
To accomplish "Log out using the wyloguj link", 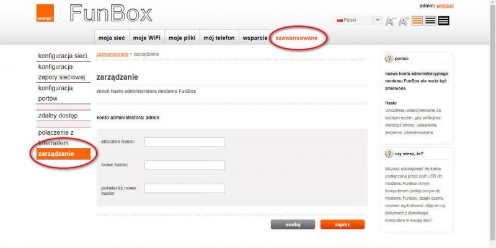I will pyautogui.click(x=445, y=6).
